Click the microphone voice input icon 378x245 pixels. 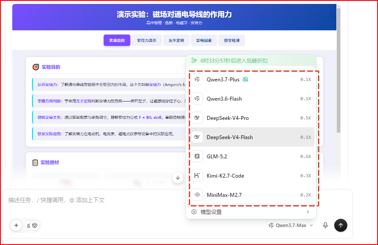pyautogui.click(x=325, y=225)
